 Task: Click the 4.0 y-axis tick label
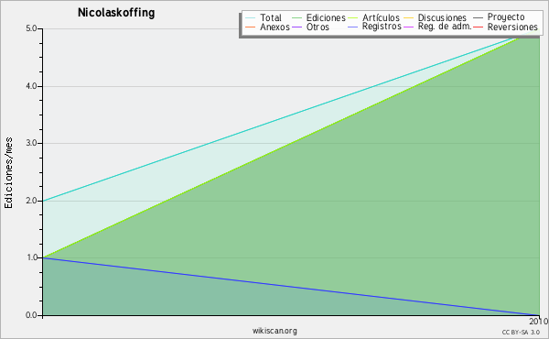(x=31, y=86)
